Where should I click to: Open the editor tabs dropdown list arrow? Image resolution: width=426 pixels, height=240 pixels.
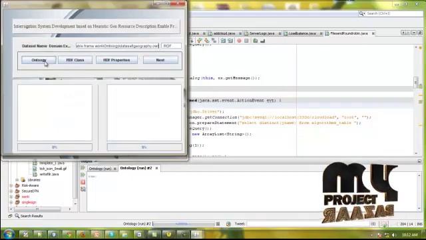point(414,33)
